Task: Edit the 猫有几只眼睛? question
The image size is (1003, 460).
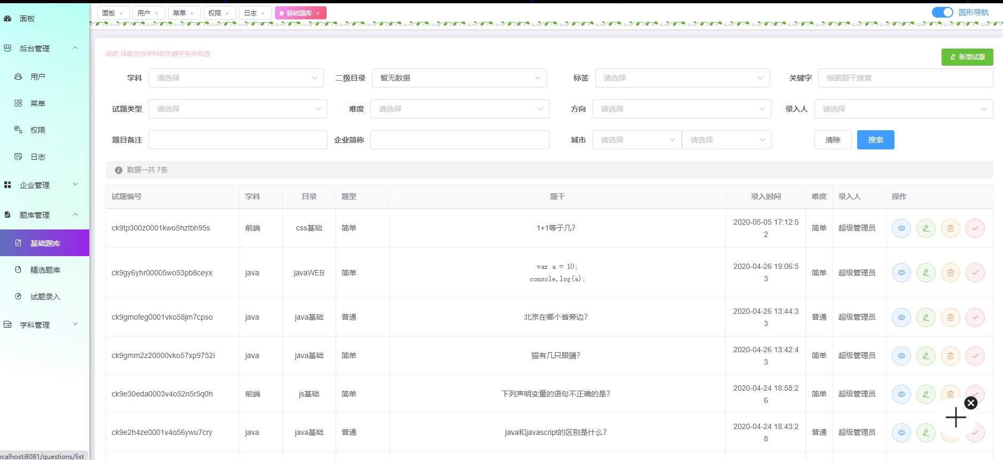Action: point(926,356)
